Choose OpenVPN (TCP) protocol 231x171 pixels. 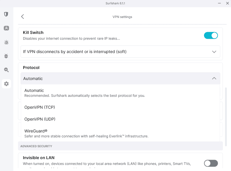click(120, 107)
